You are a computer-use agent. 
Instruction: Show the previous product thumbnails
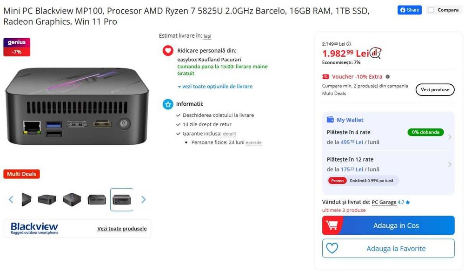tap(11, 200)
